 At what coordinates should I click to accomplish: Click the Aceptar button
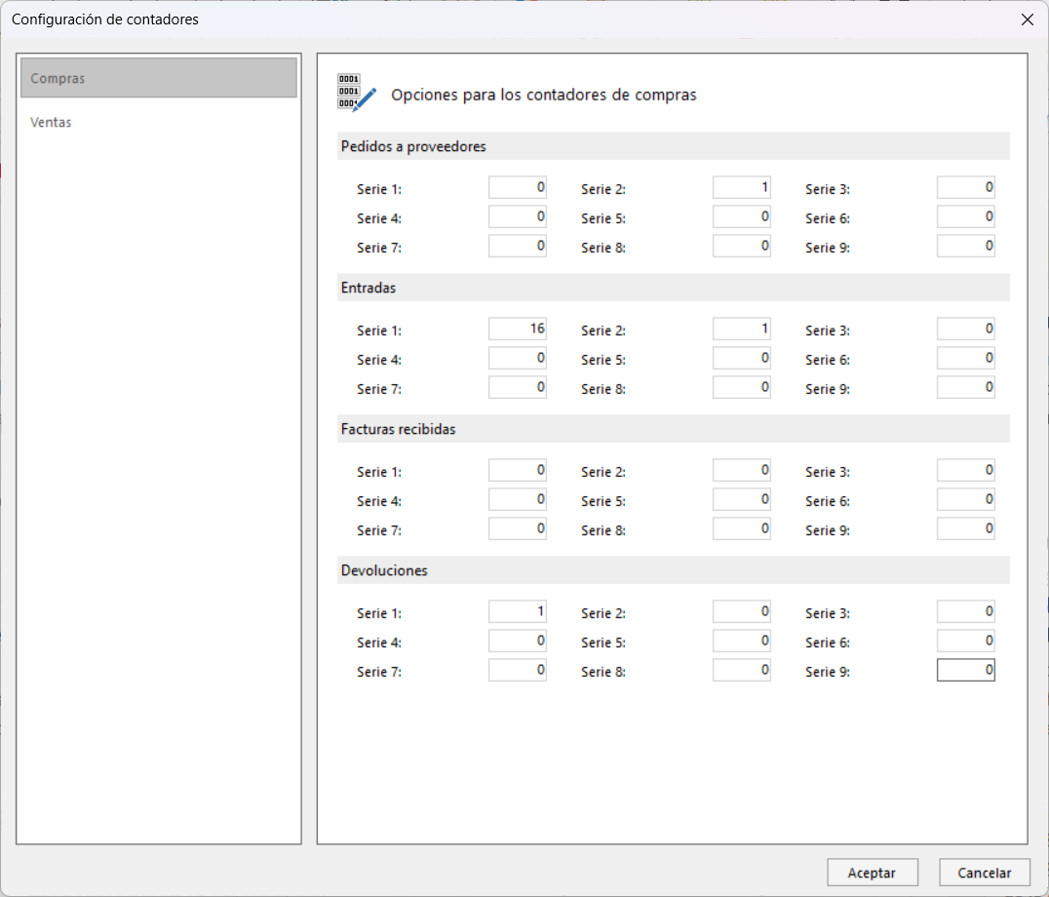[x=873, y=873]
